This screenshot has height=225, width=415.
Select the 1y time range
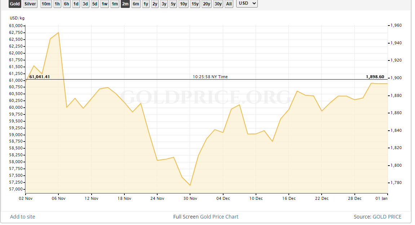pyautogui.click(x=146, y=4)
